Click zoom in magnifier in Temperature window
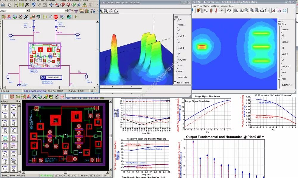Screen dimensions: 298x178 [x=246, y=10]
